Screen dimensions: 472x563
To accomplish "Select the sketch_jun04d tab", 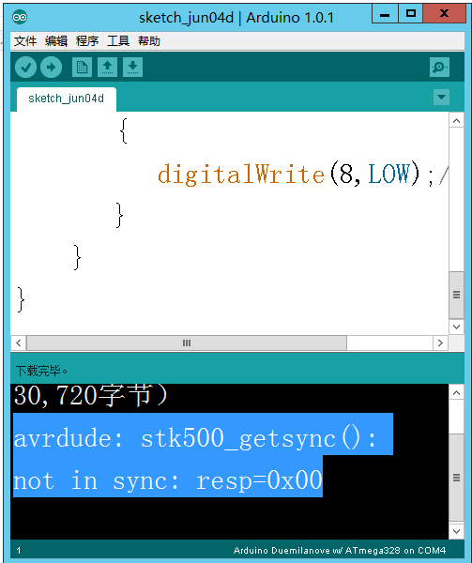I will coord(67,99).
